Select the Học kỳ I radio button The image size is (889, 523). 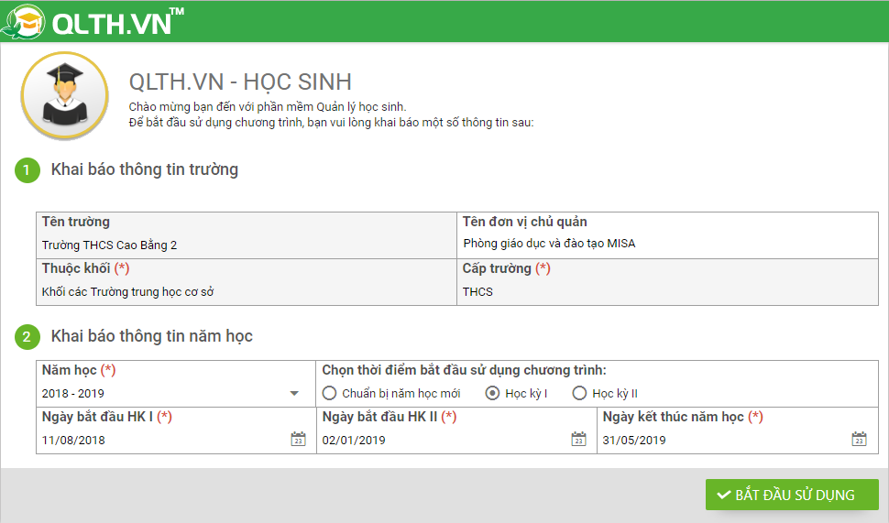(492, 394)
